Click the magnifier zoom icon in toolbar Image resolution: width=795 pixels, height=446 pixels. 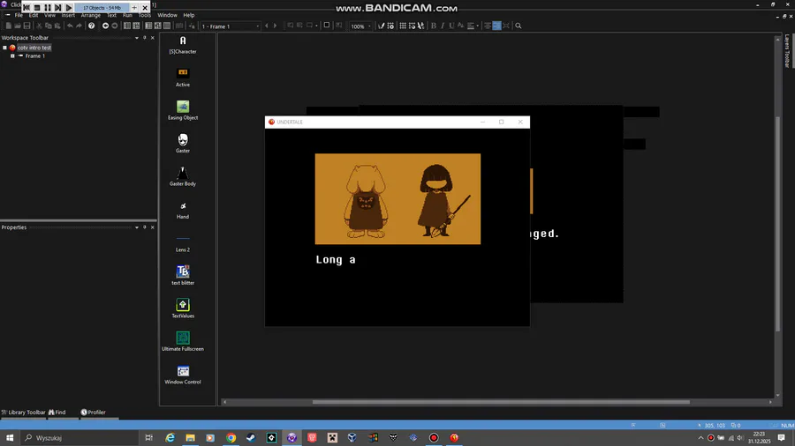(x=519, y=26)
